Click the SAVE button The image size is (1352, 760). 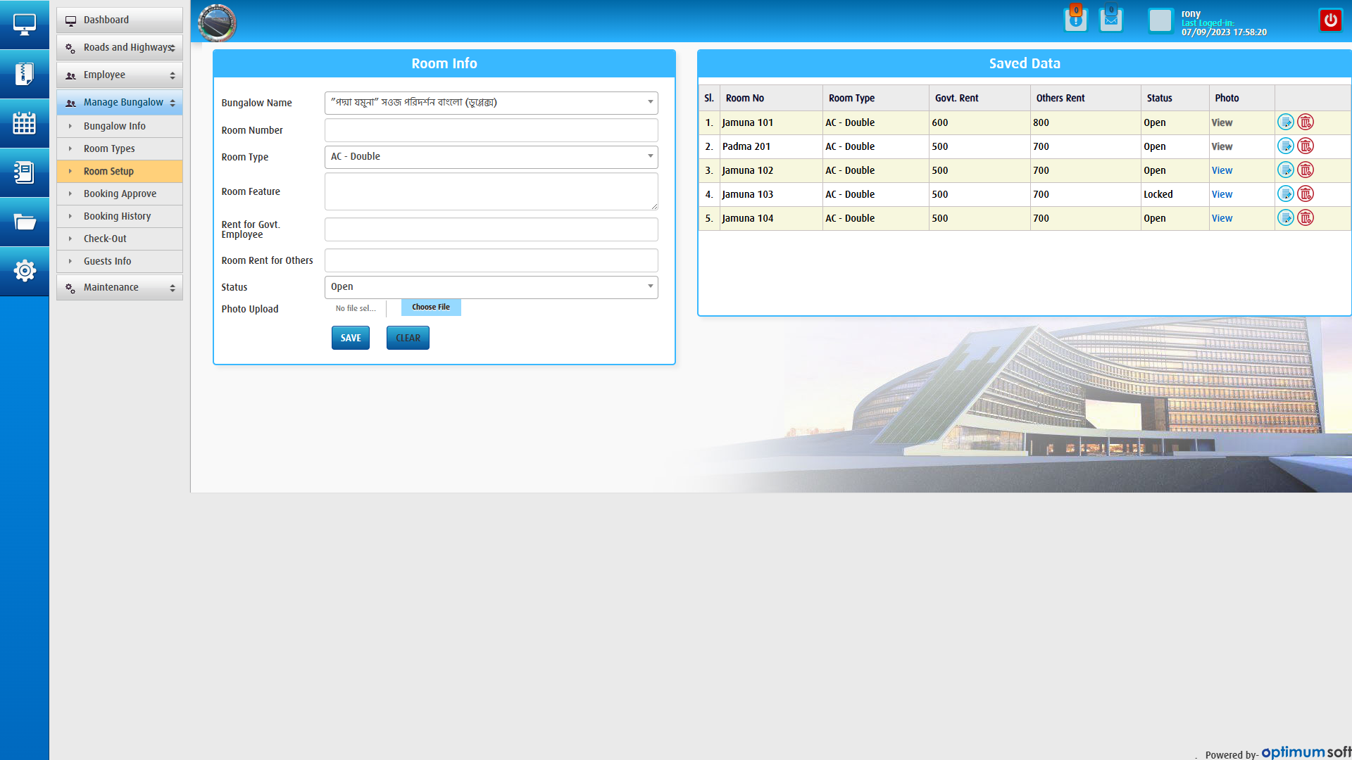click(x=350, y=338)
